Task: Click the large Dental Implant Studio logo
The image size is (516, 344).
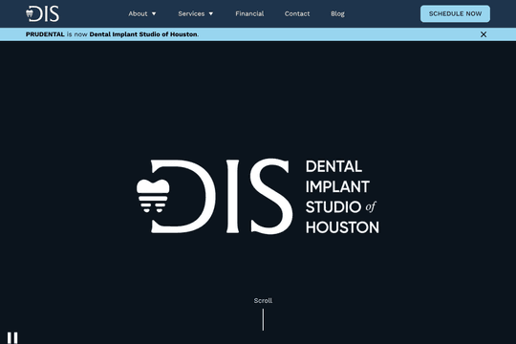Action: tap(258, 197)
